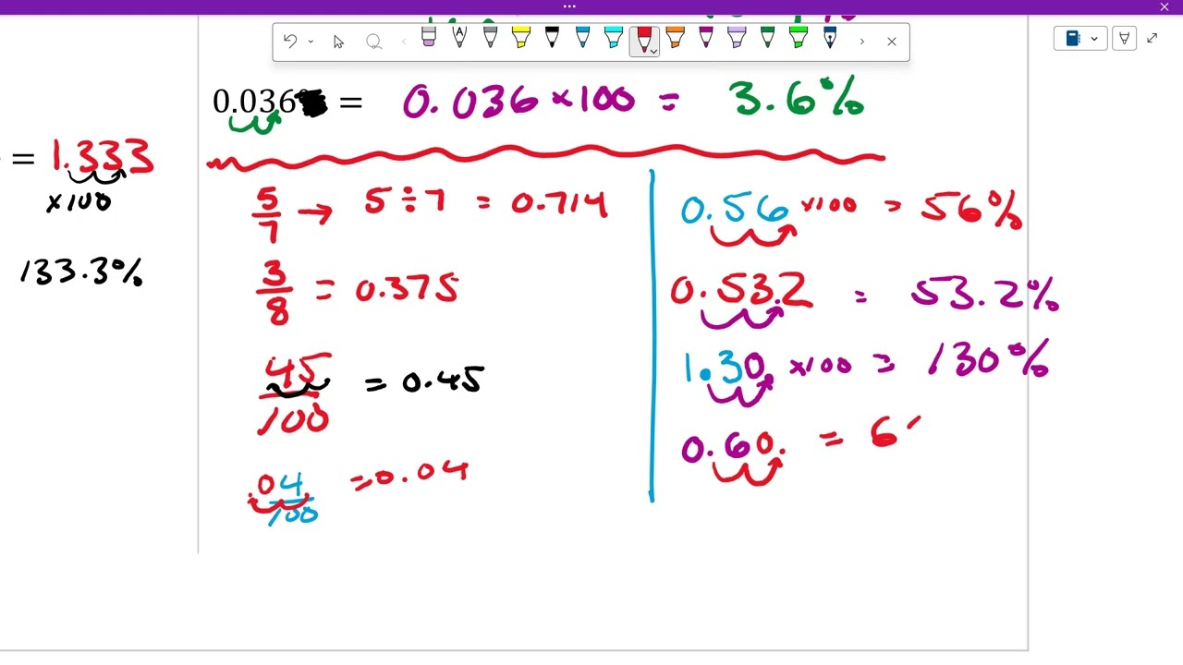
Task: Select the arrow pointer selection tool
Action: tap(338, 42)
